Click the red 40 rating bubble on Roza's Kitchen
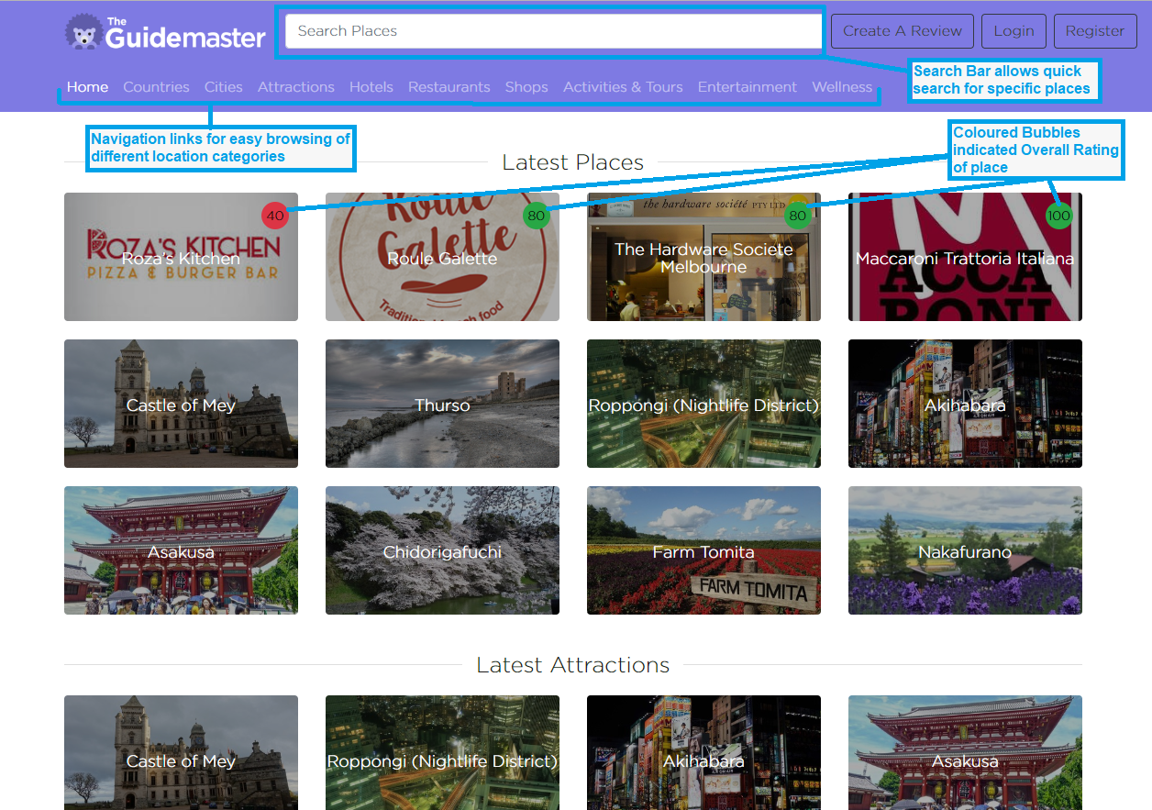 [275, 216]
